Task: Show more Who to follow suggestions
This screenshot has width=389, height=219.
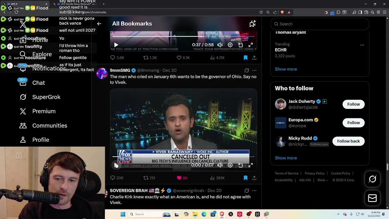Action: tap(286, 158)
